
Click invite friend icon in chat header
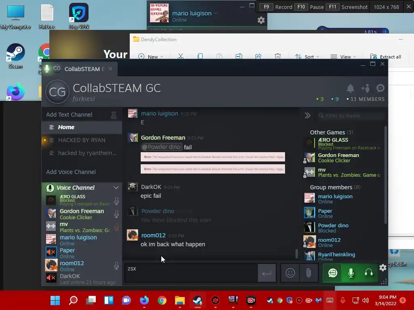coord(365,88)
